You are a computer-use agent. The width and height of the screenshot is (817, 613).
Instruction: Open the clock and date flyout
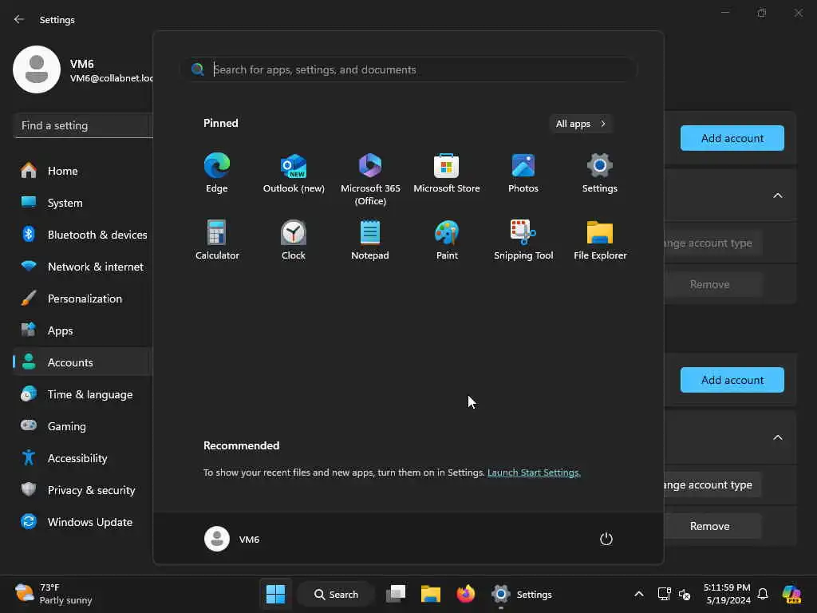click(x=727, y=594)
